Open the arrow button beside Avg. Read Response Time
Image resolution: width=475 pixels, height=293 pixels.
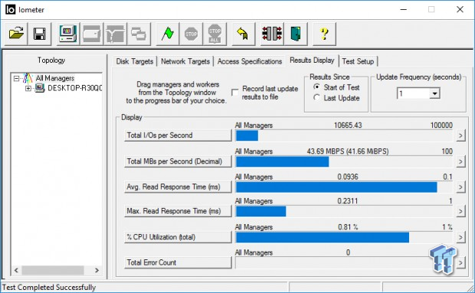tap(460, 187)
